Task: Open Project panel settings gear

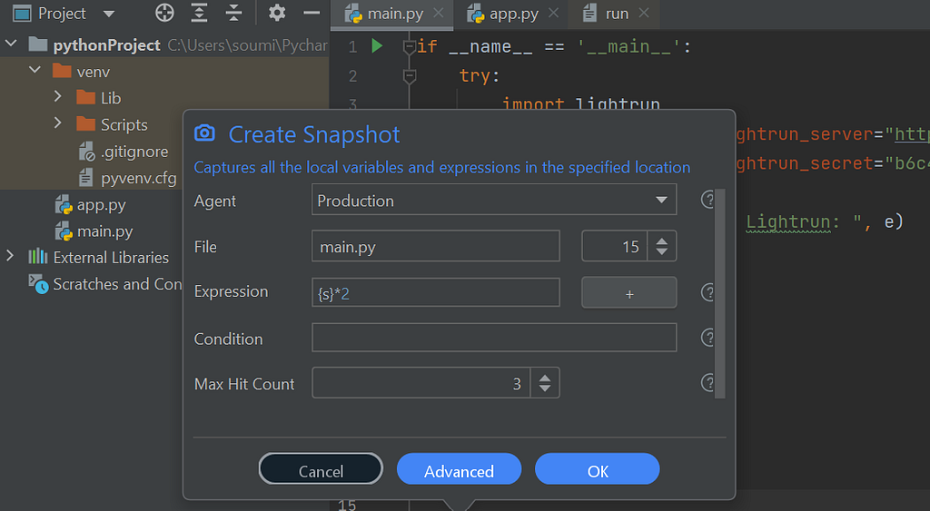Action: coord(277,13)
